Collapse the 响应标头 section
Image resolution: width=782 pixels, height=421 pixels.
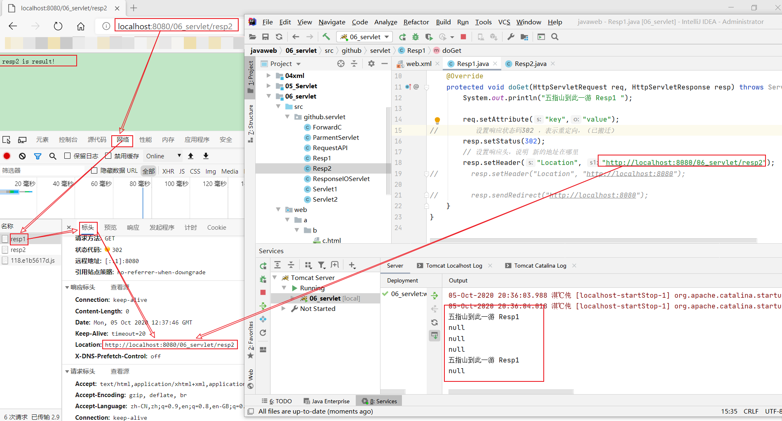pos(67,287)
